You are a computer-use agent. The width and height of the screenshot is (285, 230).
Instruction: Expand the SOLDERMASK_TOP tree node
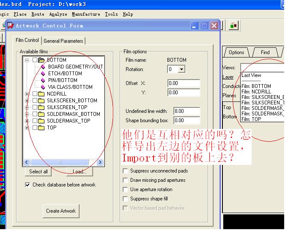click(x=27, y=121)
